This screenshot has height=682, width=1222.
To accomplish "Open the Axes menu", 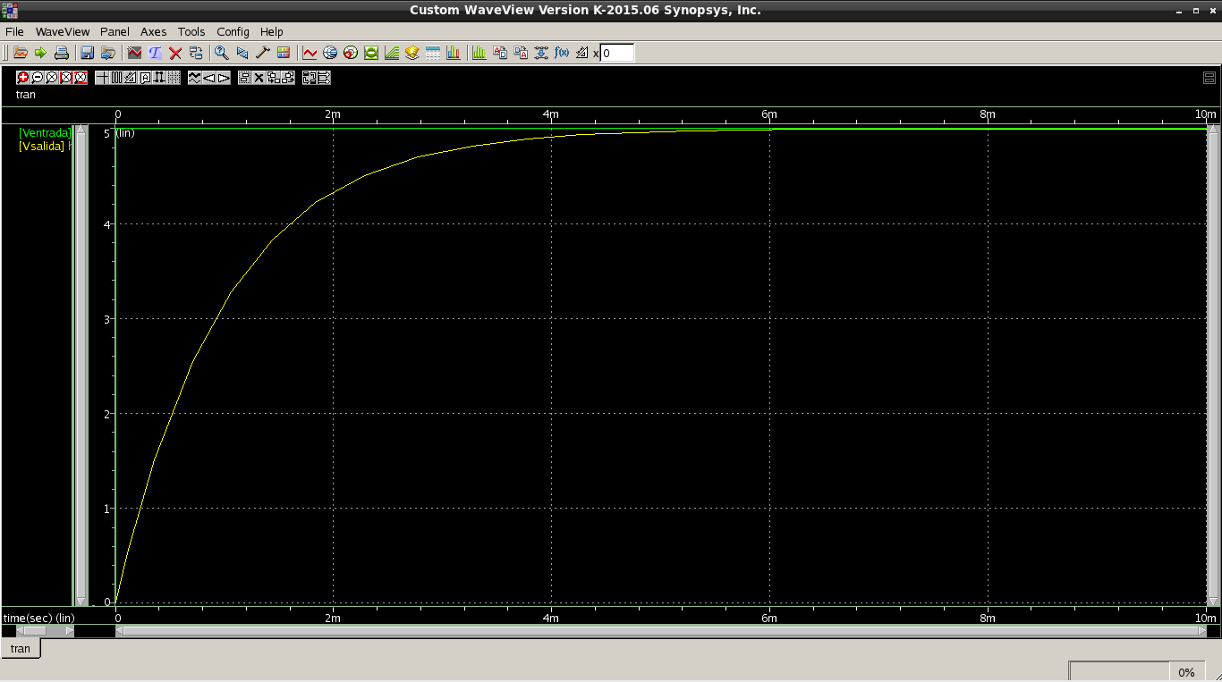I will 153,31.
